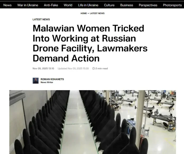Click the Nov 09, 2025 13:10 publish date

coord(43,69)
